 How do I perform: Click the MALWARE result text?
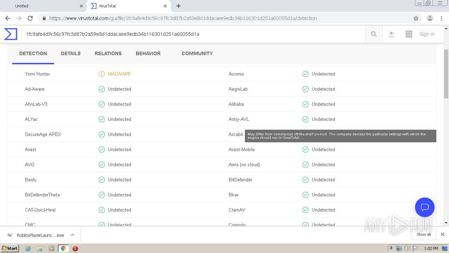tap(119, 74)
